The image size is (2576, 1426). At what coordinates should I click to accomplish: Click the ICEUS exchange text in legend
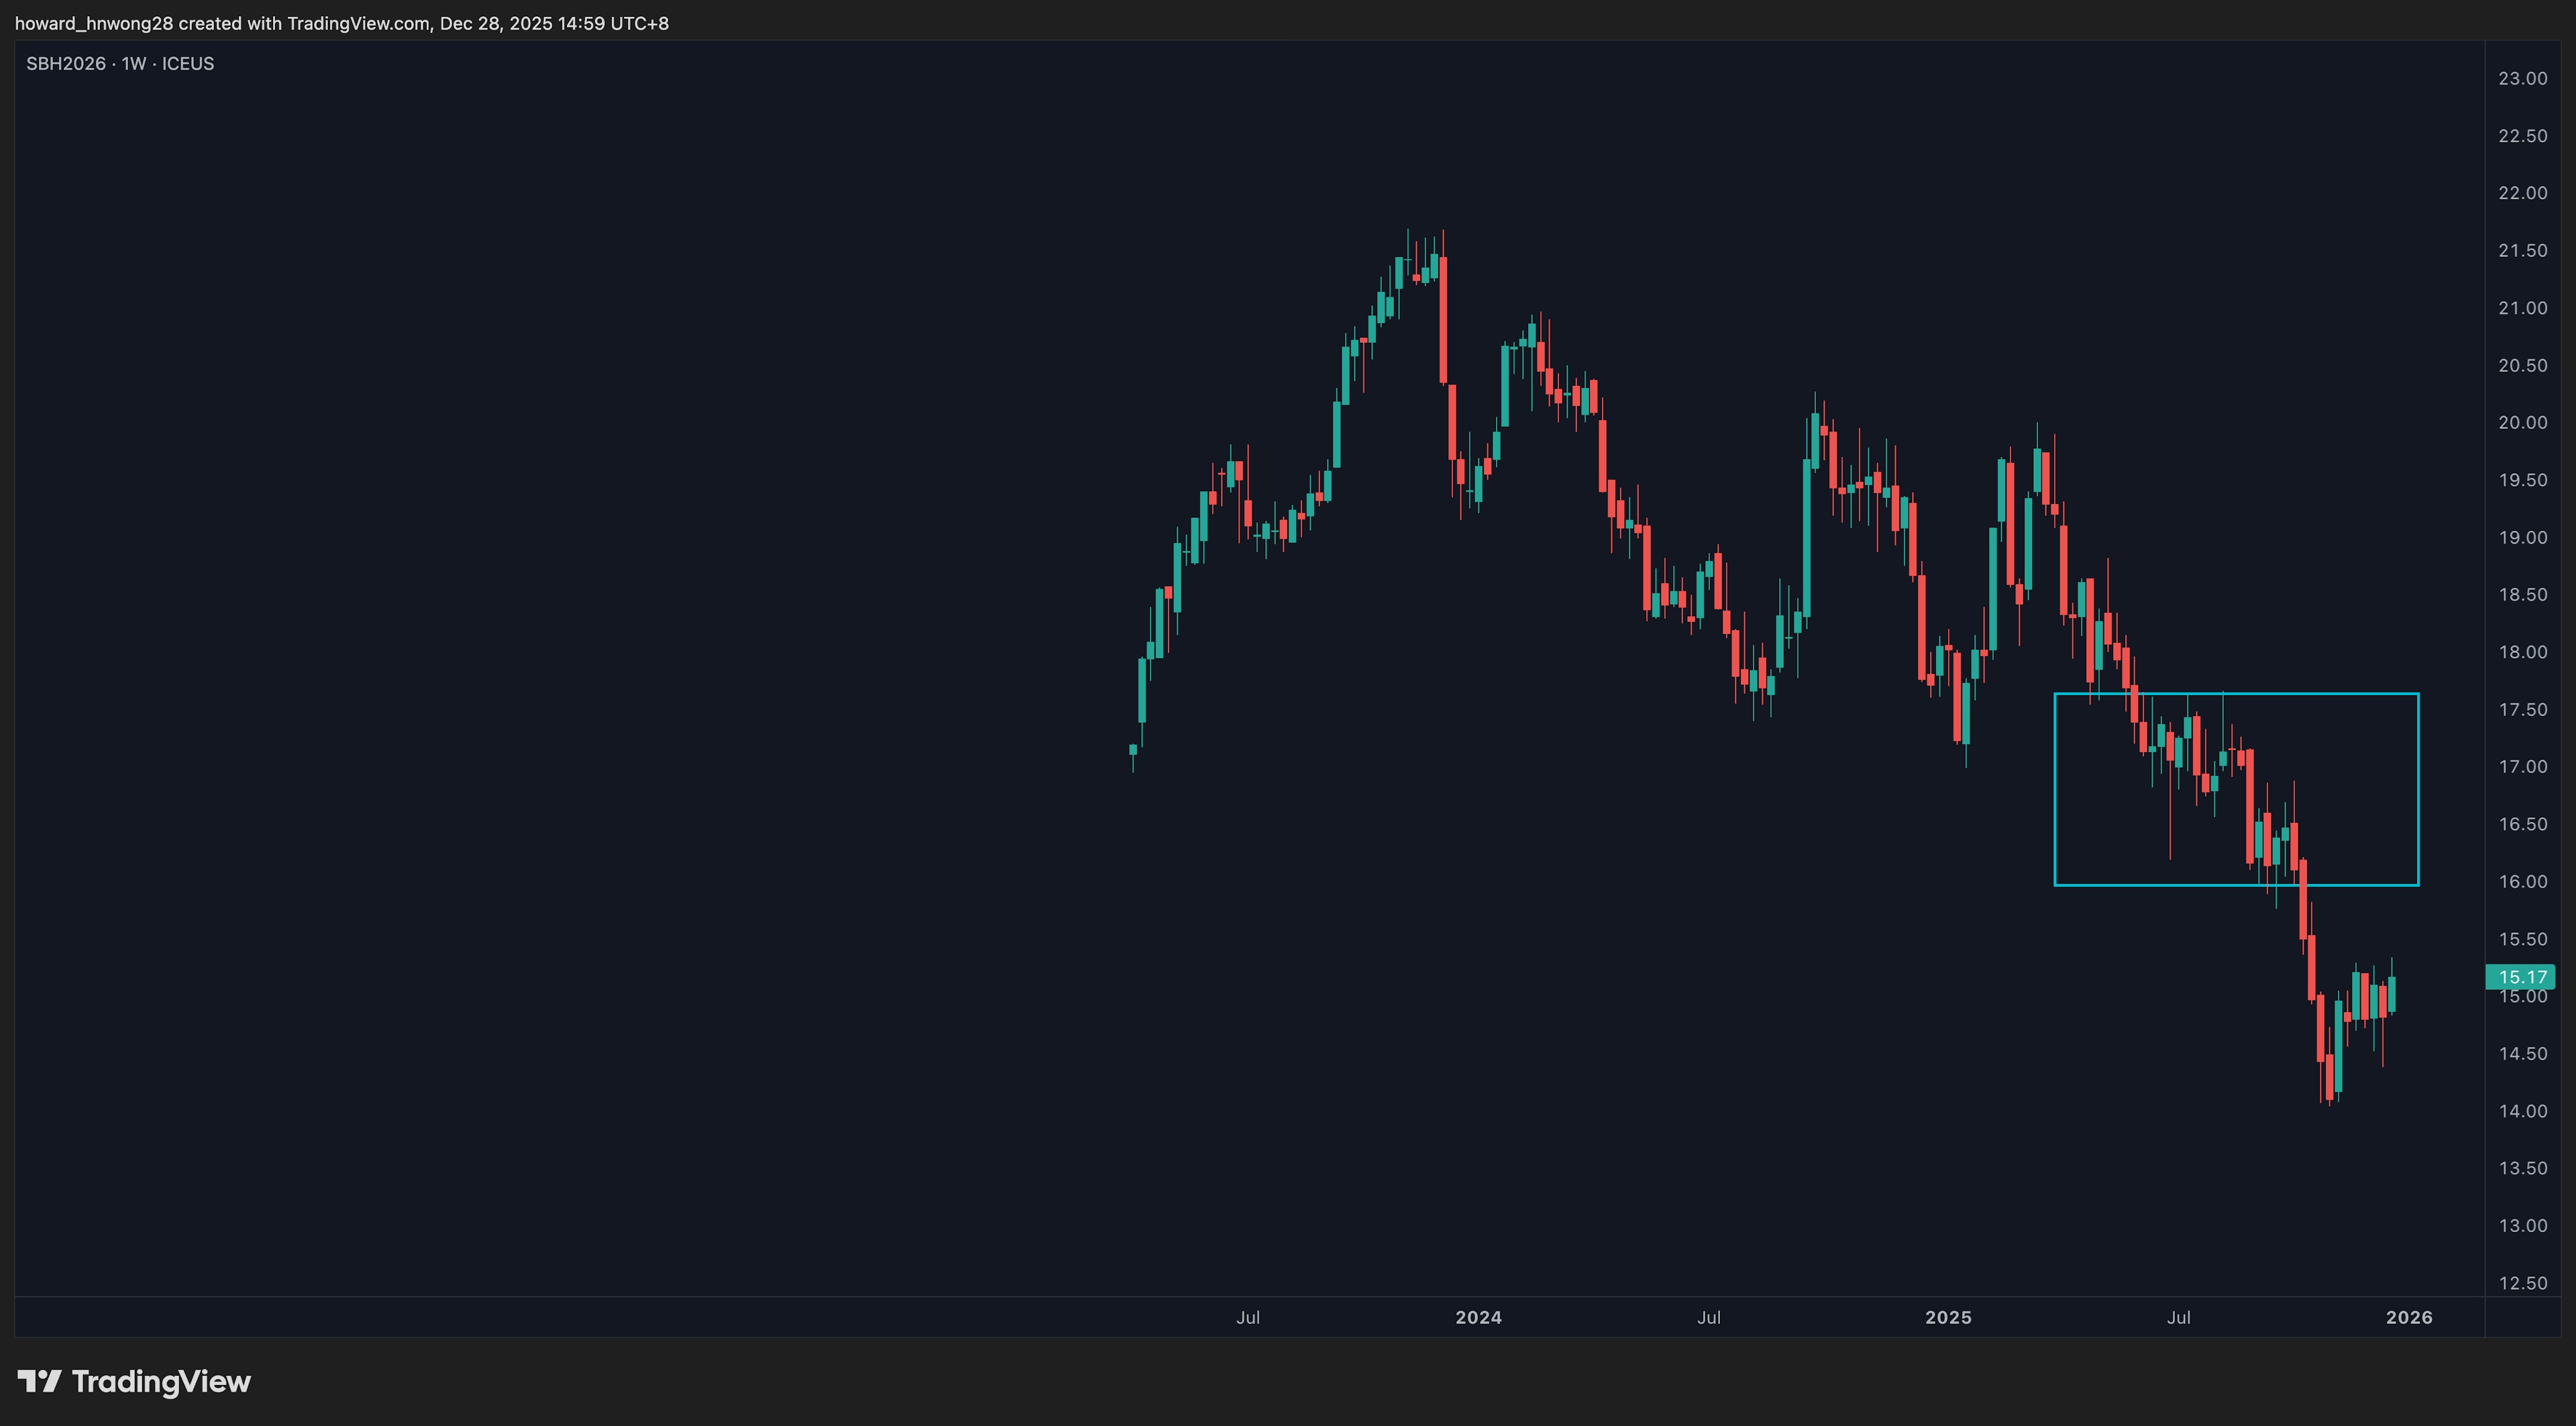pos(188,64)
